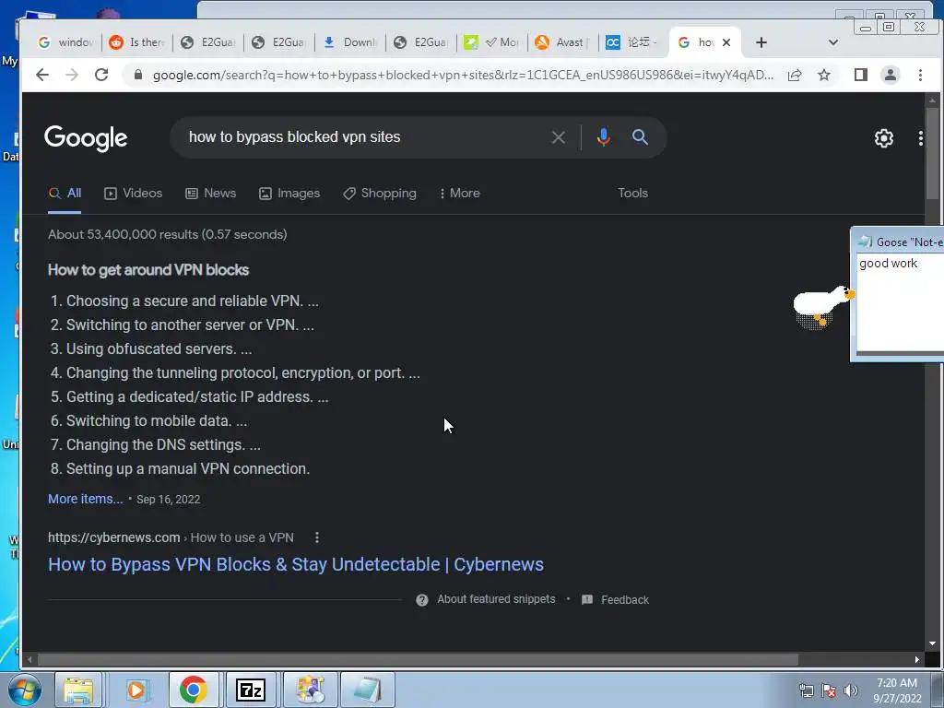This screenshot has width=944, height=708.
Task: Open Chrome side panel
Action: [x=860, y=75]
